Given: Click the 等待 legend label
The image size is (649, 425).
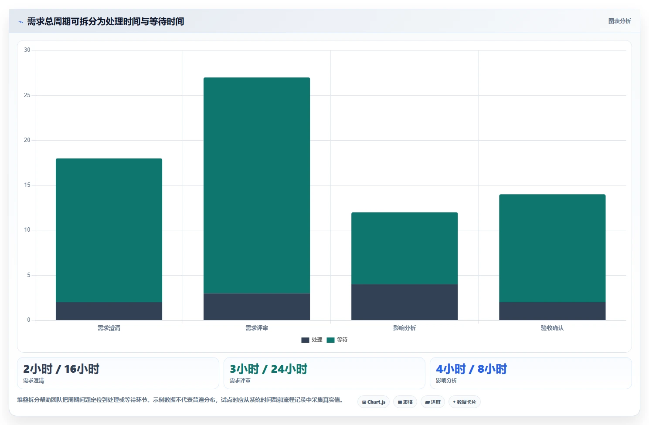Looking at the screenshot, I should (x=342, y=340).
